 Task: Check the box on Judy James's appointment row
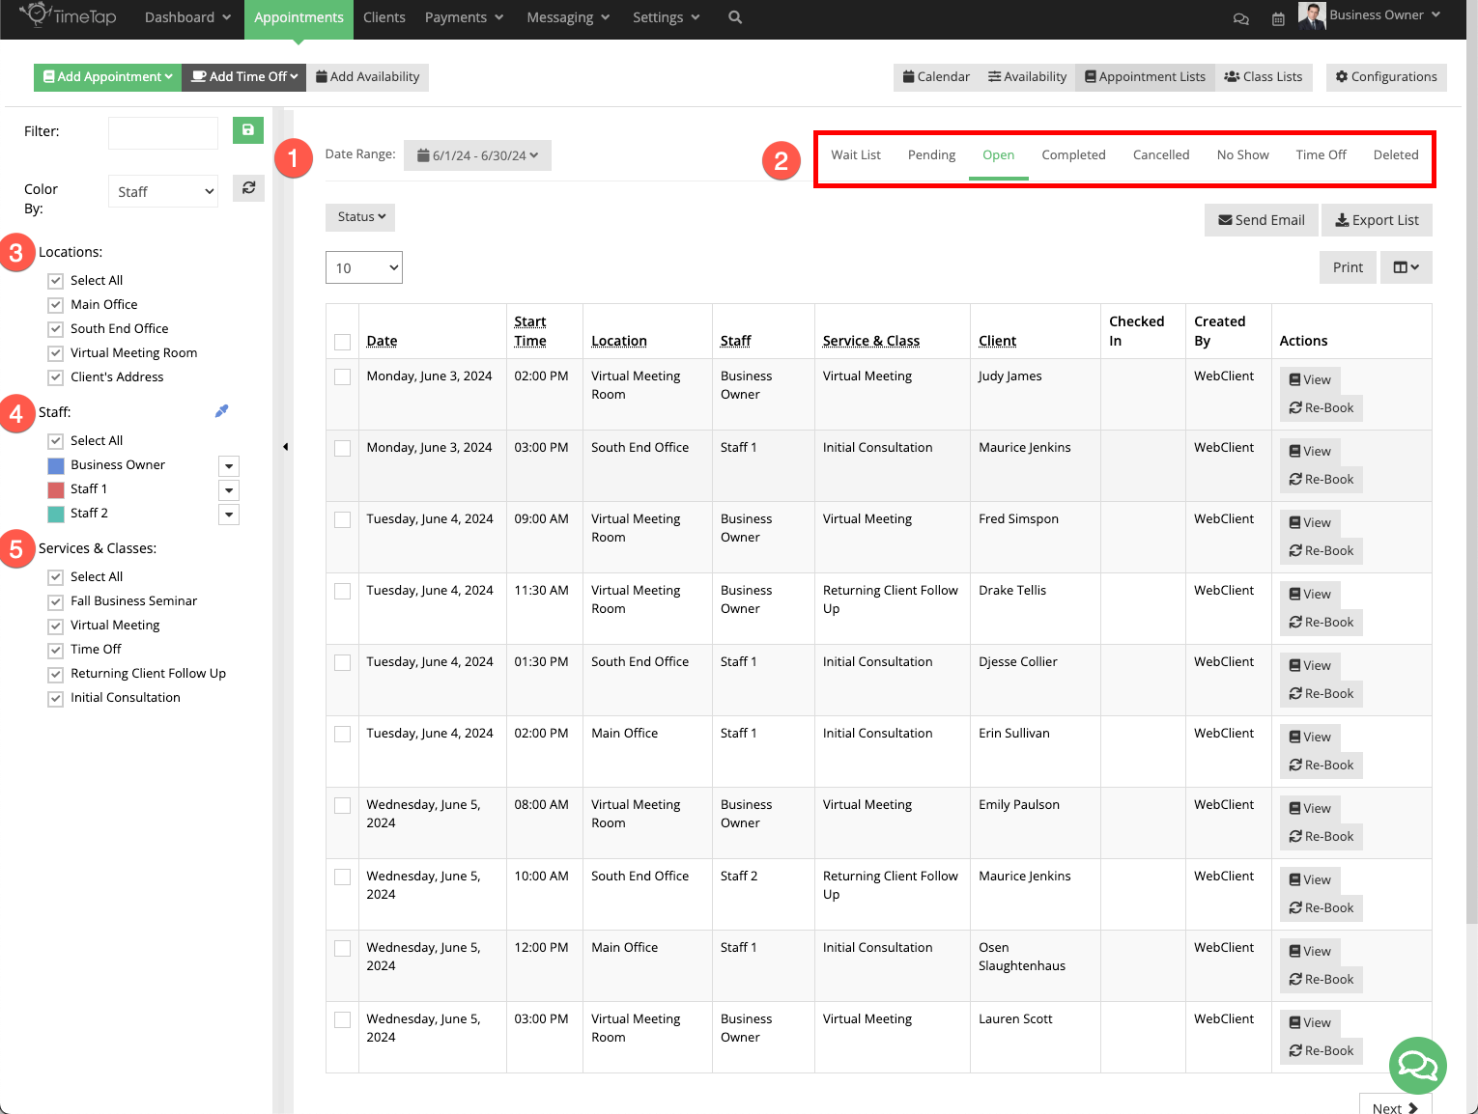[x=342, y=376]
